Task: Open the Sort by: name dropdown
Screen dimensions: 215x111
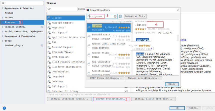Action: (121, 21)
